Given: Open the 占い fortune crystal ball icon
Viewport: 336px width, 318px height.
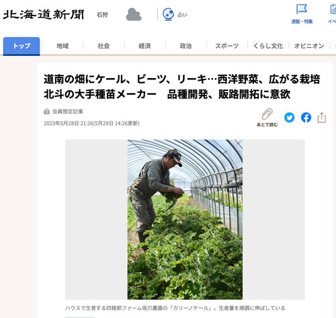Looking at the screenshot, I should (x=168, y=14).
